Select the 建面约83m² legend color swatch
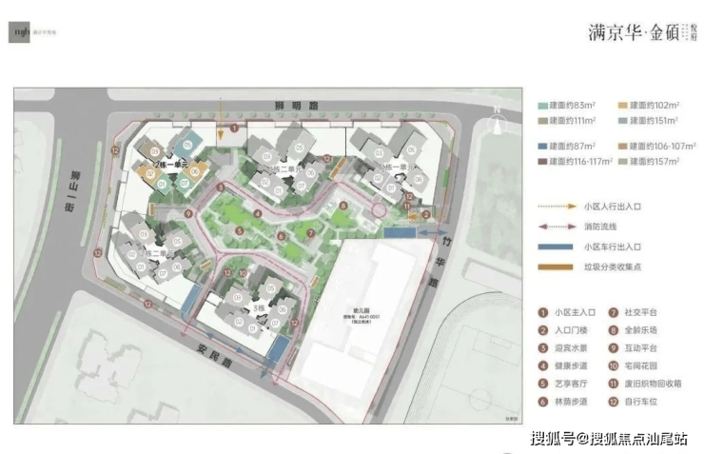Screen dimensions: 704x454 542,106
